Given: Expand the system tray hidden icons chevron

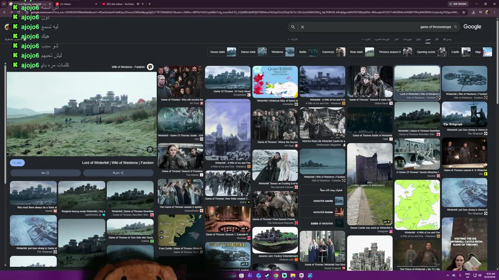Looking at the screenshot, I should (448, 276).
